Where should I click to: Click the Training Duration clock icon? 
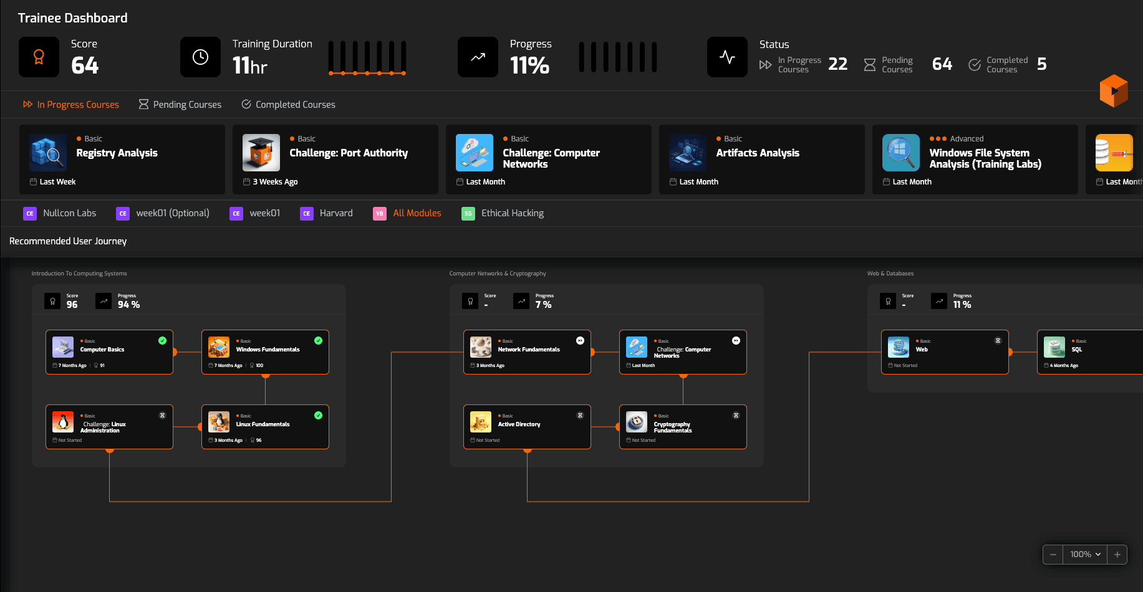click(x=200, y=57)
